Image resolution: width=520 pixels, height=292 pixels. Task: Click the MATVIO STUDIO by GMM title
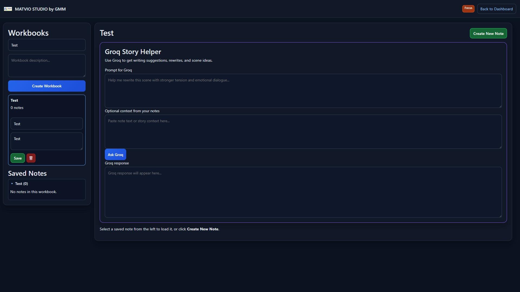[40, 9]
